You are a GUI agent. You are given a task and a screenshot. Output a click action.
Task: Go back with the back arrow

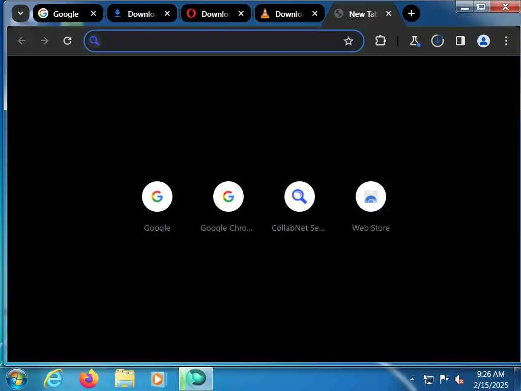tap(21, 41)
